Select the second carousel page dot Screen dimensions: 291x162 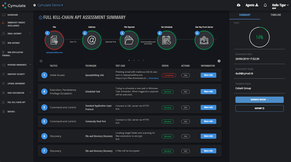pyautogui.click(x=134, y=61)
